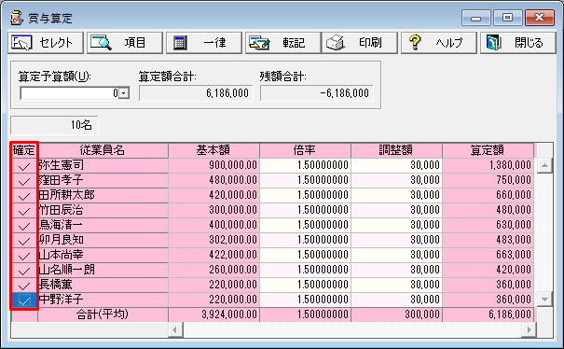564x349 pixels.
Task: Select the employee name 弥生憲司
Action: (103, 166)
